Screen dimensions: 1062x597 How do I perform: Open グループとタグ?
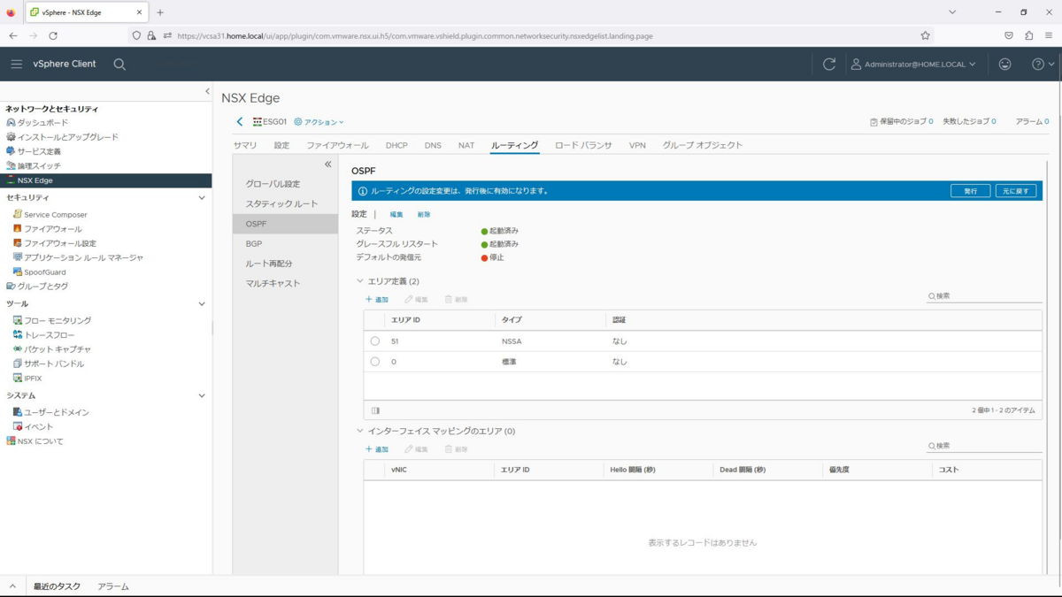42,287
